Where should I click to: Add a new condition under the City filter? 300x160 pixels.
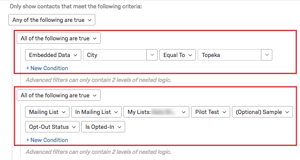tap(47, 68)
